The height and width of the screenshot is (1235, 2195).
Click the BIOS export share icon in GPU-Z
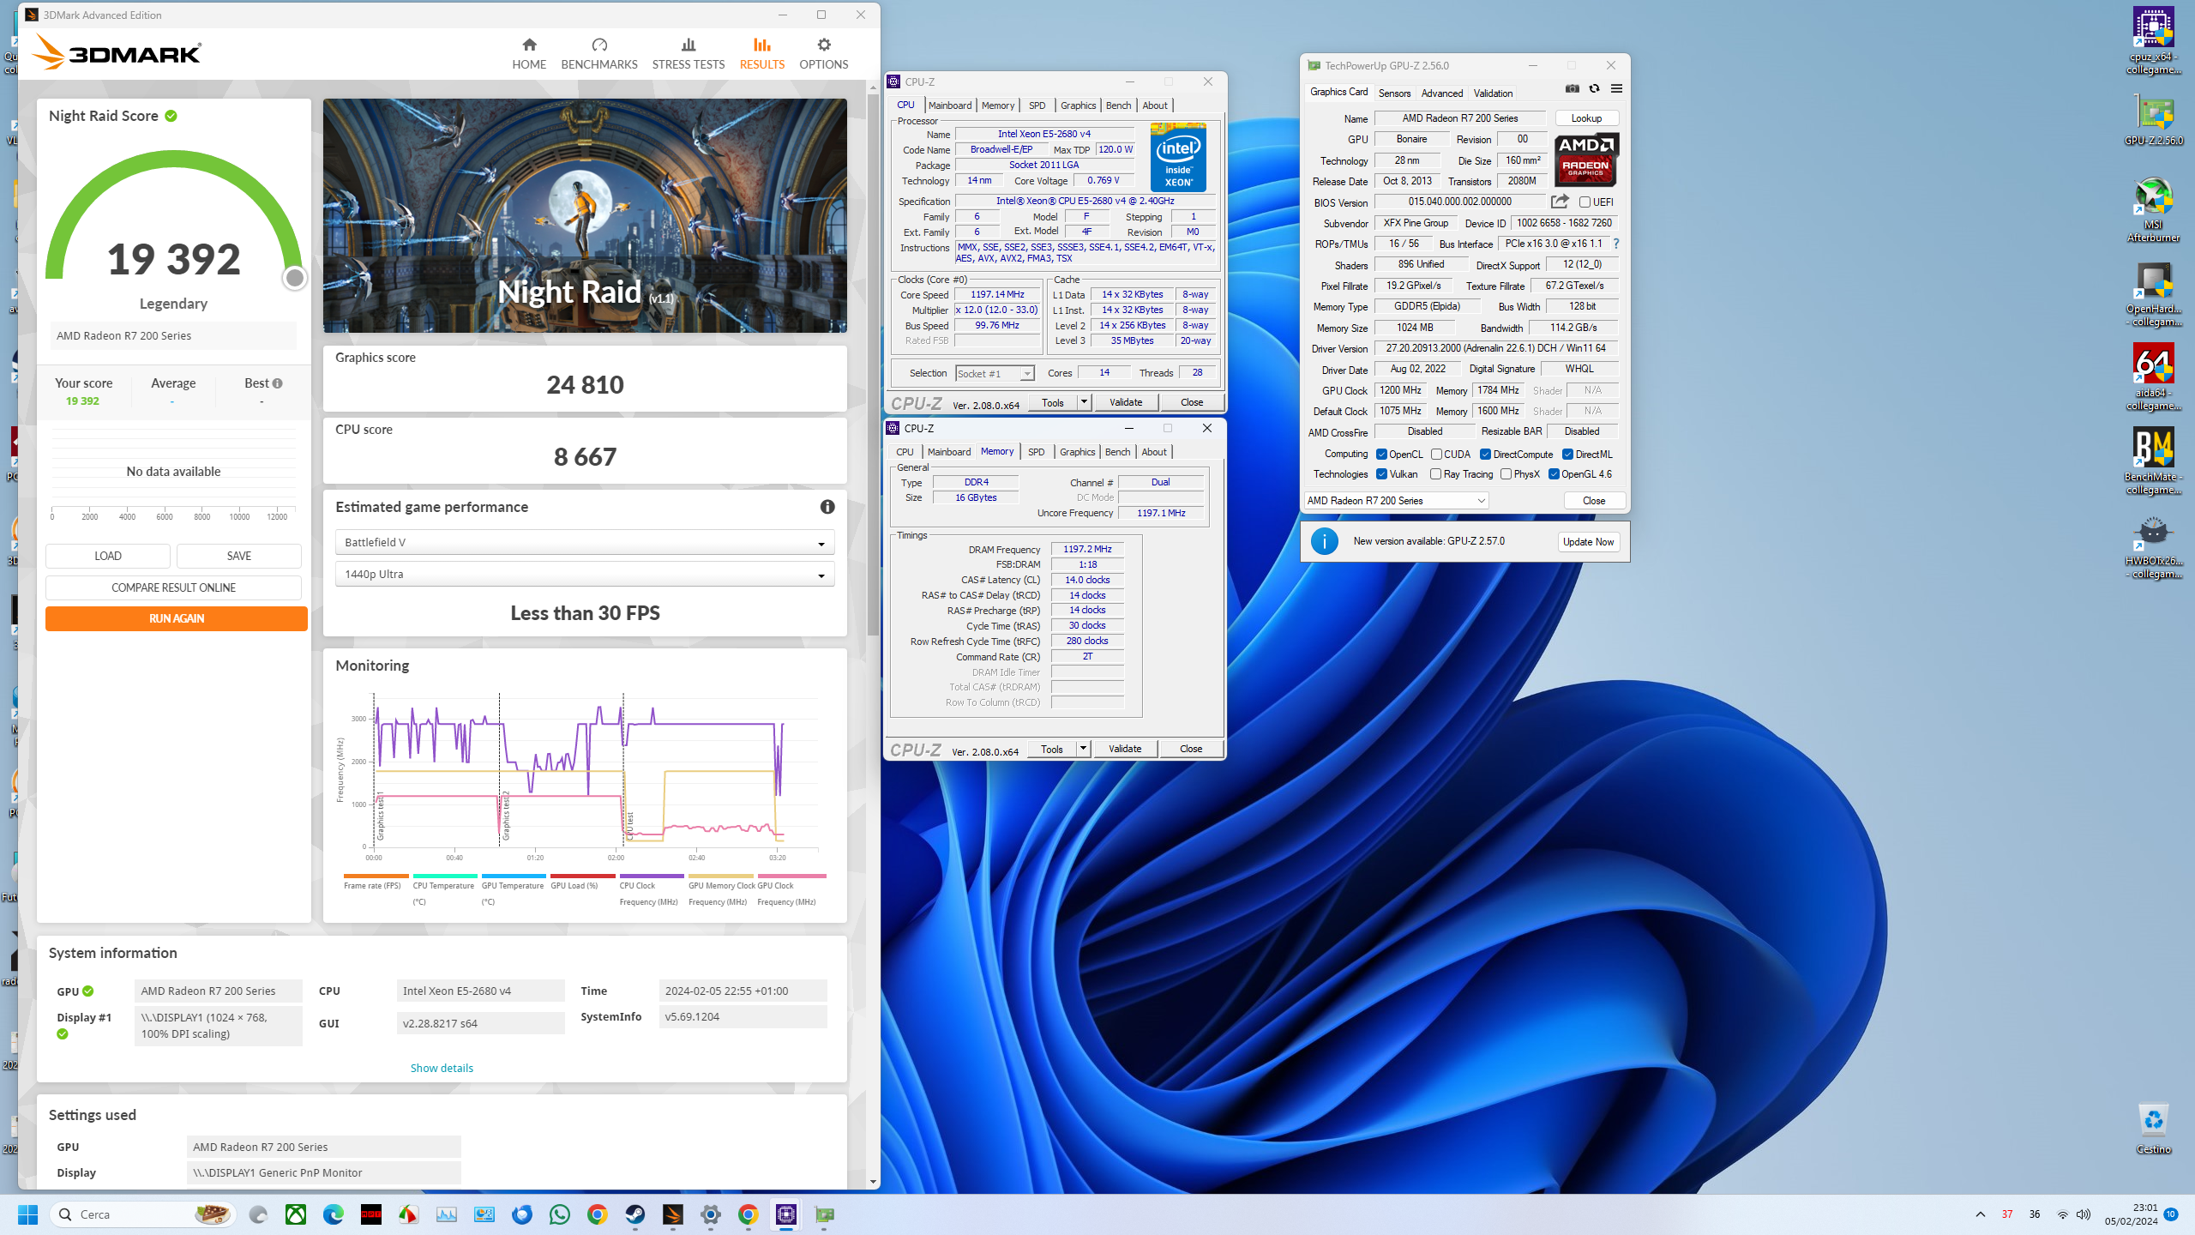point(1560,202)
